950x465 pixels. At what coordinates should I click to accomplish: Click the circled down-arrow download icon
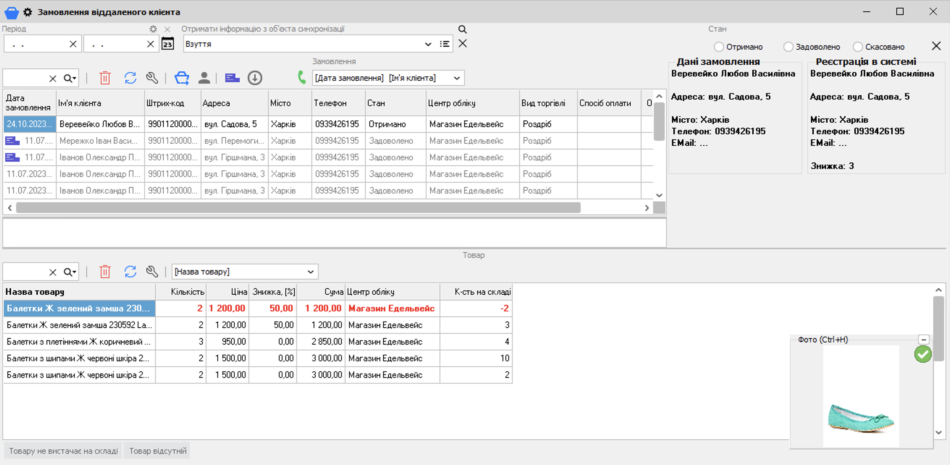pos(255,78)
